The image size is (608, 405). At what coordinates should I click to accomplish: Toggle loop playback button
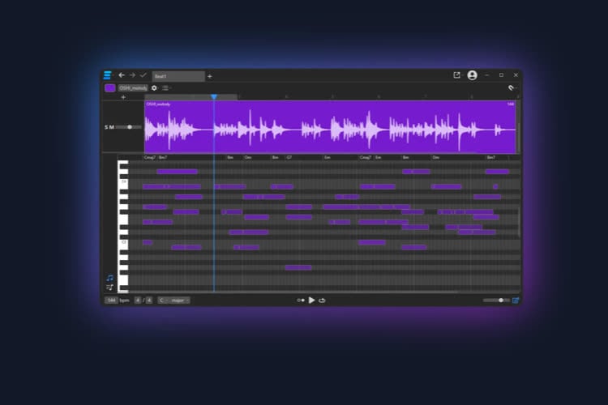tap(322, 301)
